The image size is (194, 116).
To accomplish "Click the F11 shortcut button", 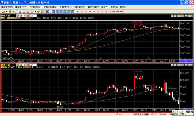I will (x=118, y=12).
